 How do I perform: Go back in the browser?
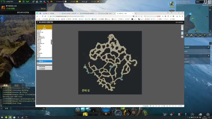click(37, 16)
